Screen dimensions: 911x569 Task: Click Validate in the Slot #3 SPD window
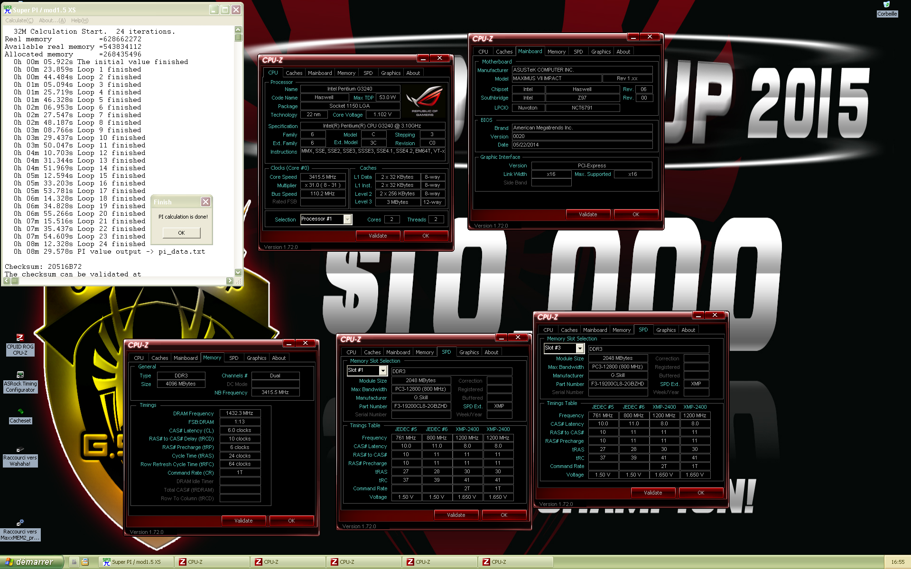[x=653, y=493]
